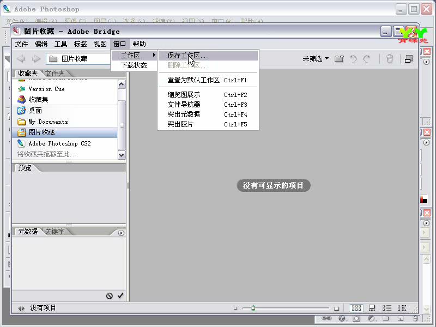Click the 收藏集 collections icon
The height and width of the screenshot is (327, 436).
(21, 99)
